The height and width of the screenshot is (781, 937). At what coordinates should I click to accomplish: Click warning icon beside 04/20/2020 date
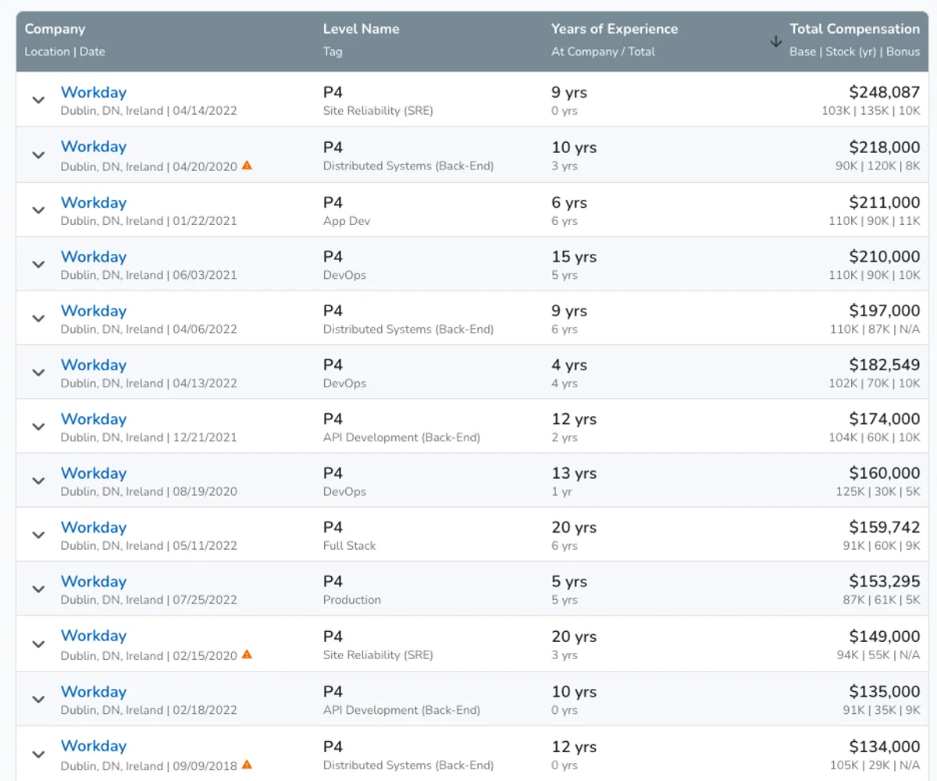[x=247, y=166]
